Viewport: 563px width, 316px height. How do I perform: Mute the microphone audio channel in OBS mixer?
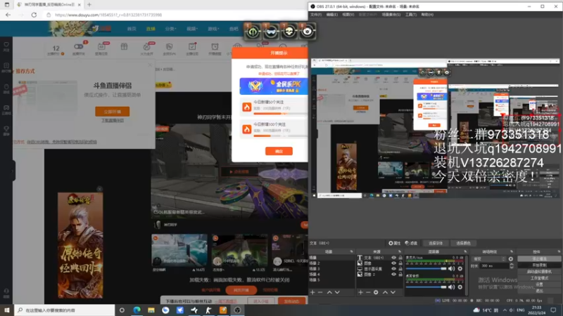(x=451, y=268)
